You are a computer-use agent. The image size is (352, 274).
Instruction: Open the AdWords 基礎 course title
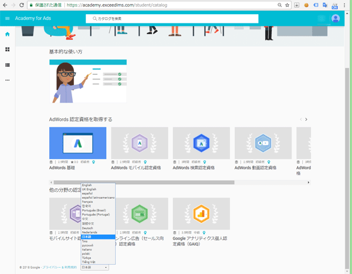(x=62, y=168)
